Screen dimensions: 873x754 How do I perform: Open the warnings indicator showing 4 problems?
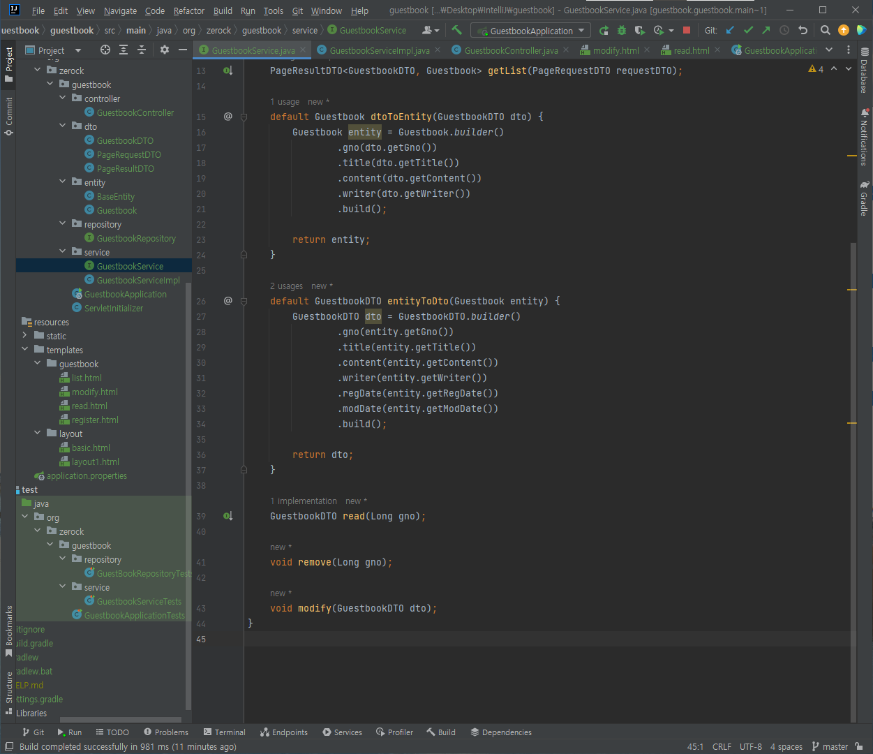click(x=816, y=69)
